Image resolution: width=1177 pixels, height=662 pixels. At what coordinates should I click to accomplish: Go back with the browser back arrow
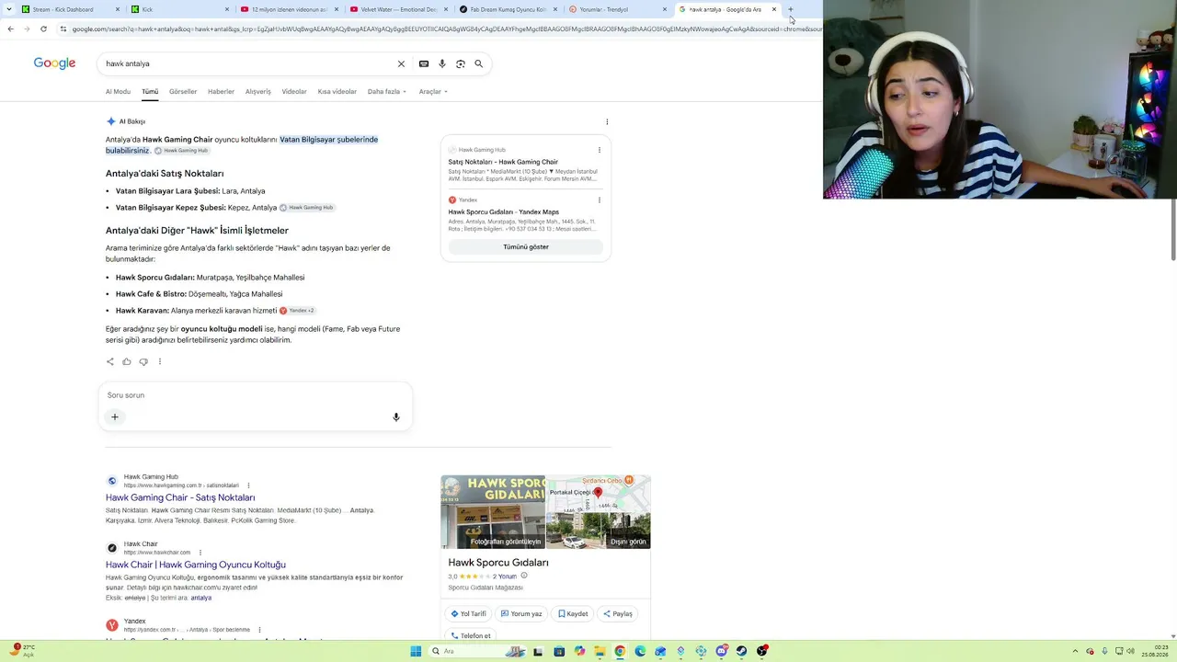(10, 29)
